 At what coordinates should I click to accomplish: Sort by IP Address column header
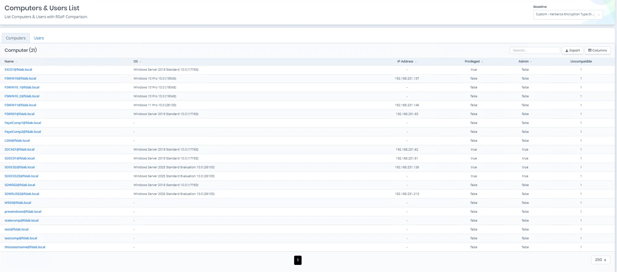pyautogui.click(x=407, y=61)
